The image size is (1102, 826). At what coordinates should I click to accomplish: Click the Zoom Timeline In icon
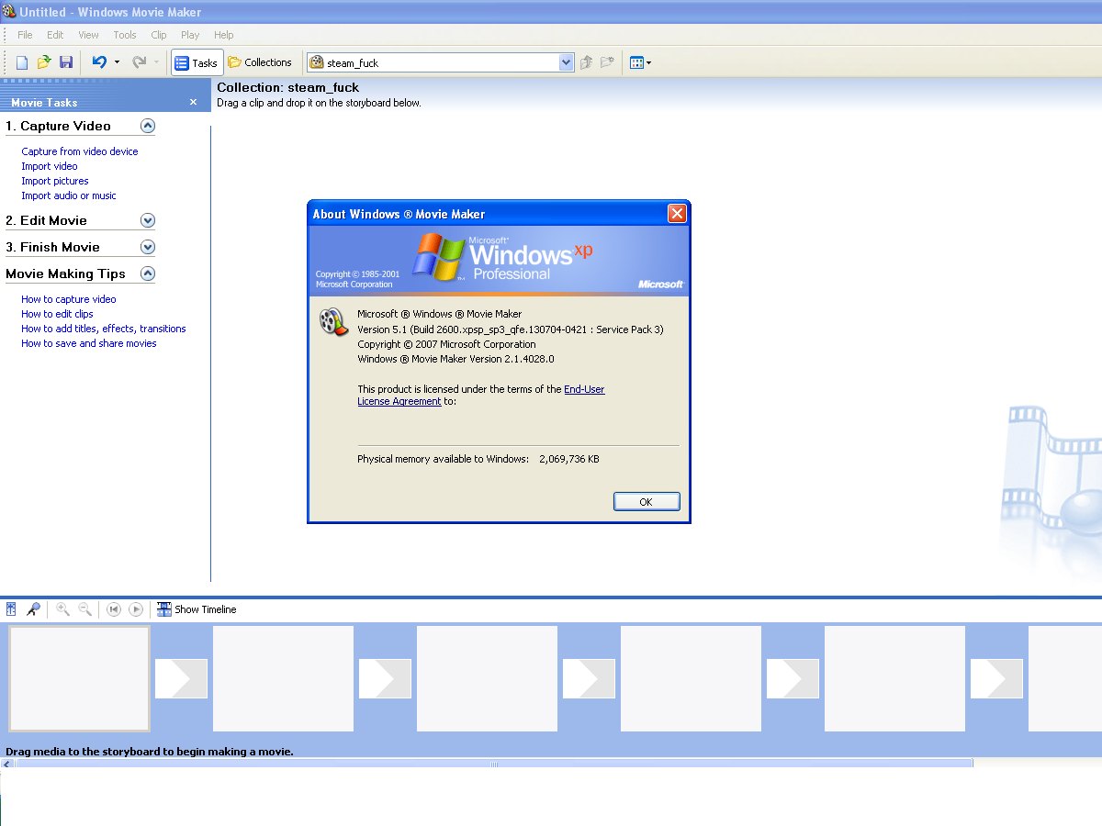pyautogui.click(x=62, y=608)
